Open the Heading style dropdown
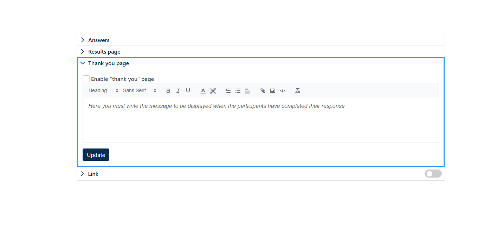This screenshot has height=235, width=478. tap(103, 91)
